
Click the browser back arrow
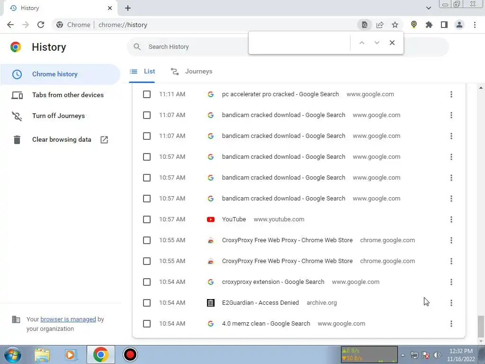10,25
